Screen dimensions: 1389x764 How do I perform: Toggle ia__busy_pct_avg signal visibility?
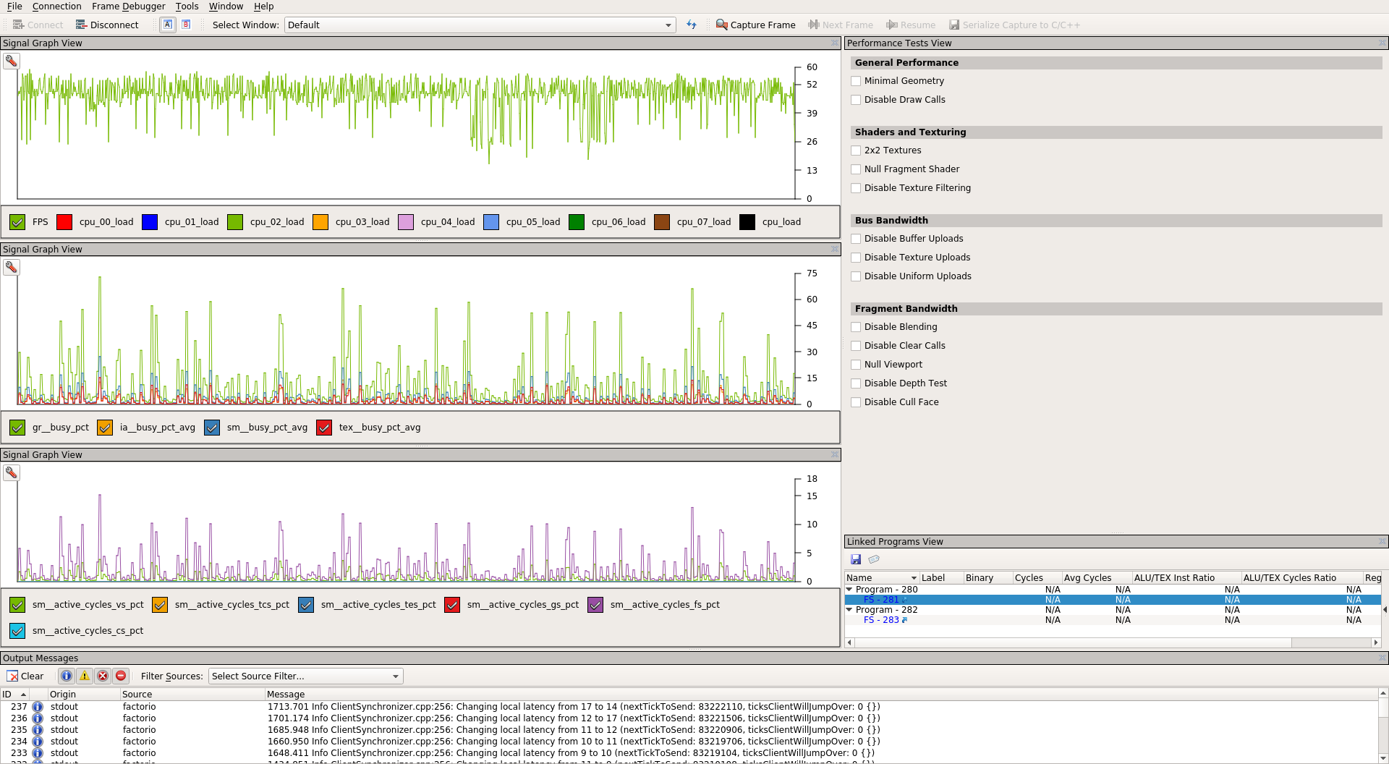tap(105, 428)
